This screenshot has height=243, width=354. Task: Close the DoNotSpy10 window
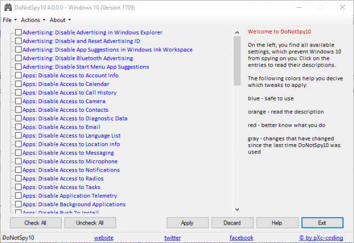[342, 8]
